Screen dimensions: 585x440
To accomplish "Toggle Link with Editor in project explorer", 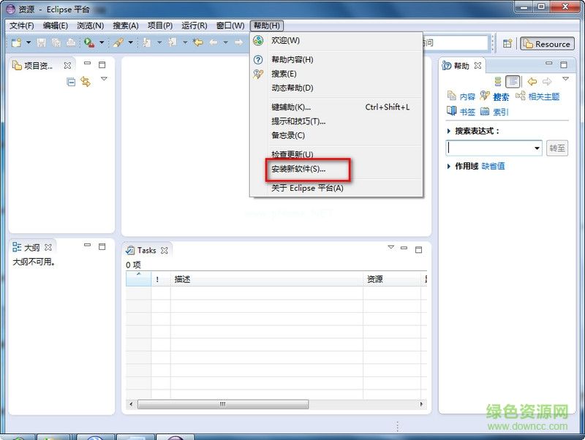I will [86, 83].
